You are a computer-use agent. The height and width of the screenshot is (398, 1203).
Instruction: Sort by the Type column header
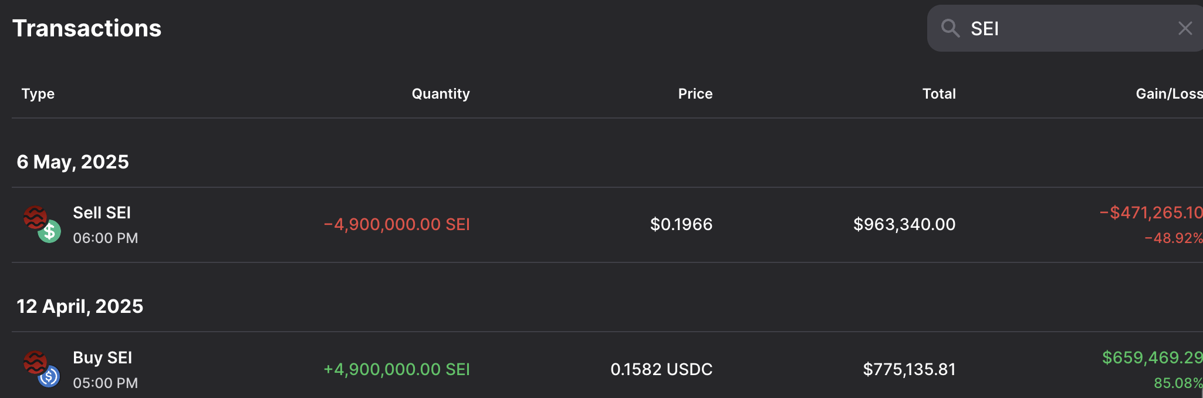tap(38, 94)
